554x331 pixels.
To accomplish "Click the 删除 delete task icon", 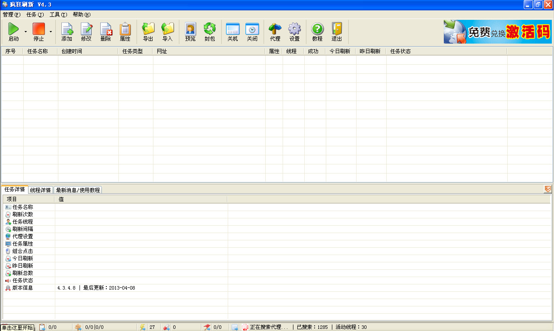I will [x=106, y=29].
